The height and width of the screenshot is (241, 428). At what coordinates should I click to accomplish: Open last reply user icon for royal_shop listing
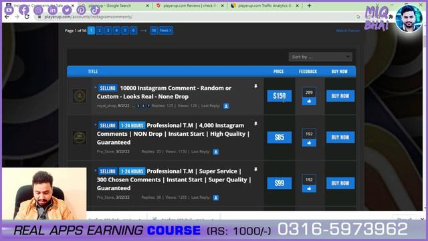(226, 106)
